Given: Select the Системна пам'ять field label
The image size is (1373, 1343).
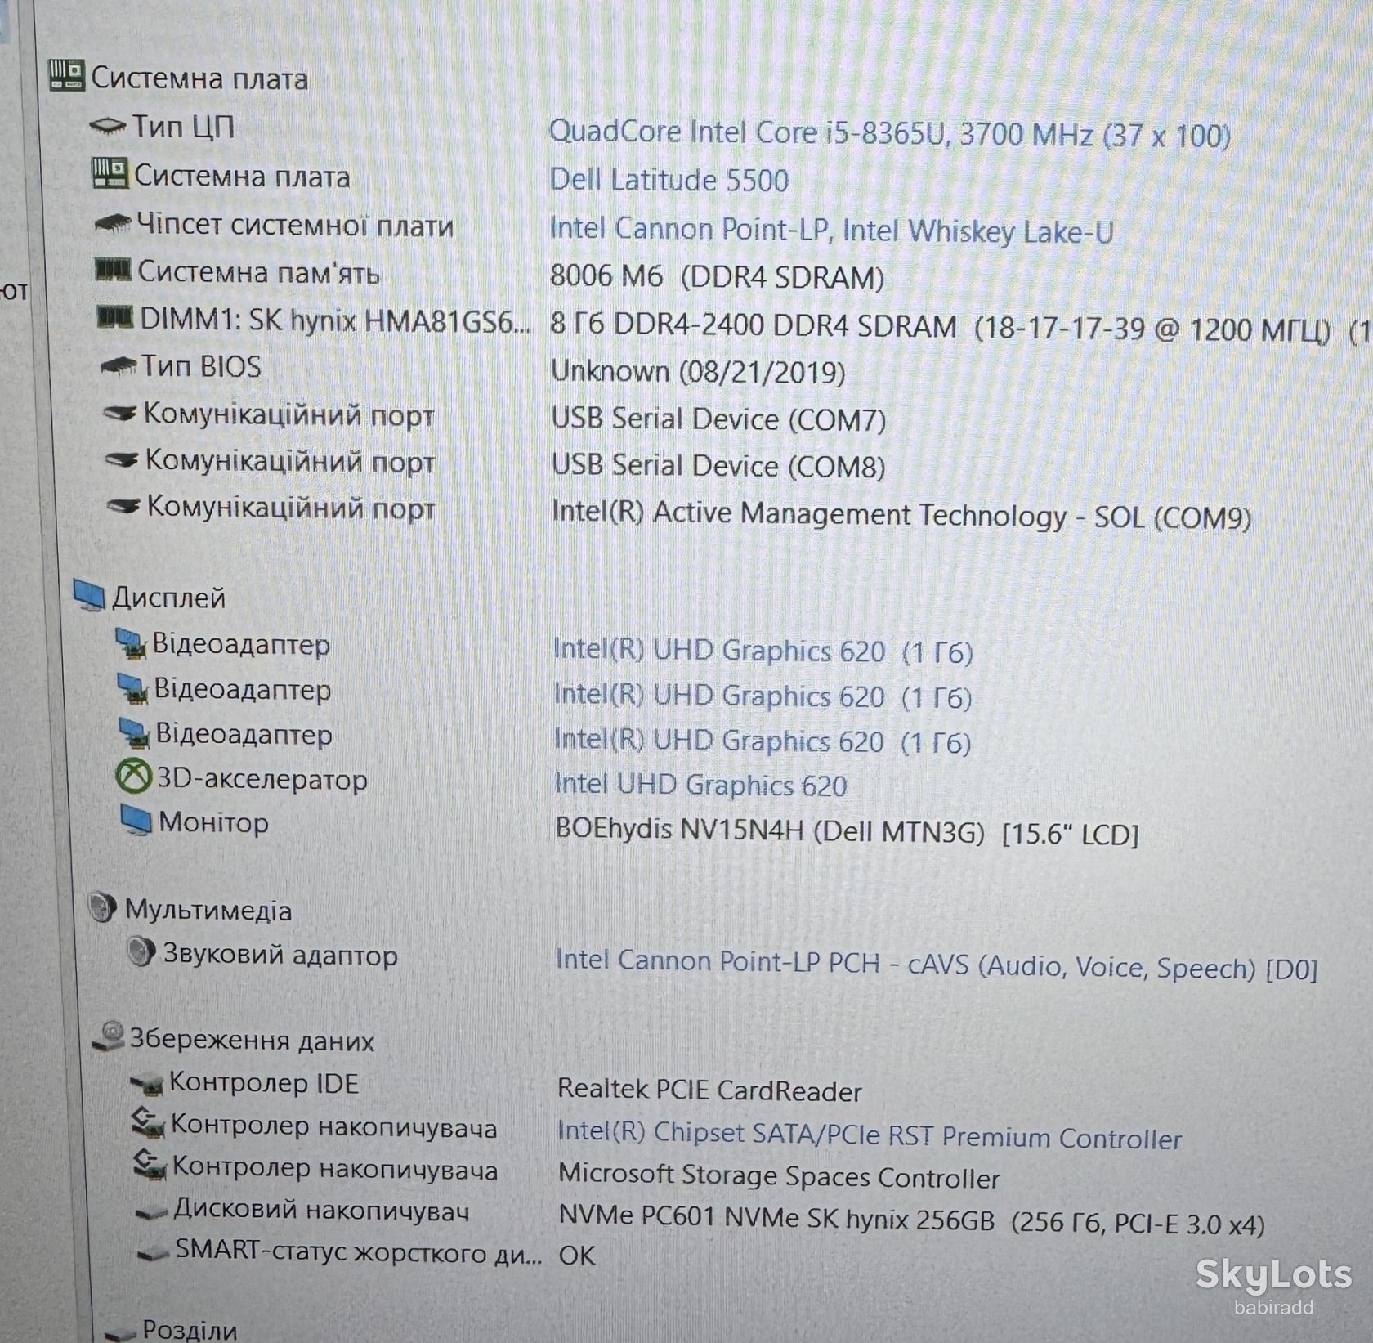Looking at the screenshot, I should point(258,271).
